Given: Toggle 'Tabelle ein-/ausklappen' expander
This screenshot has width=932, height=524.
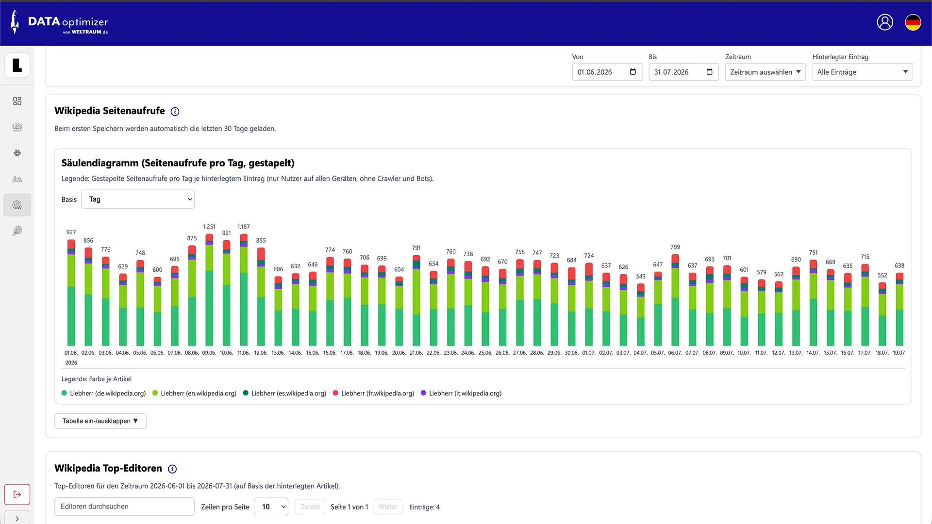Looking at the screenshot, I should coord(100,421).
